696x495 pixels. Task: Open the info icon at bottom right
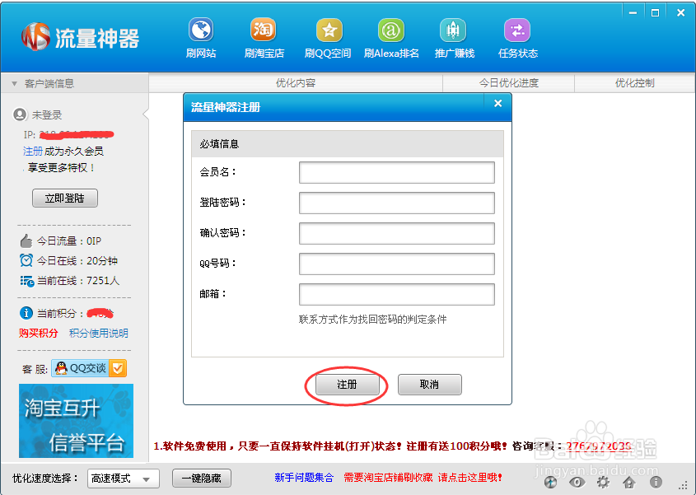[x=656, y=483]
